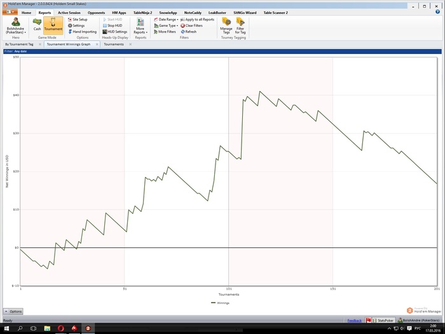Viewport: 445px width, 334px height.
Task: Open the SnowieApp tab
Action: (168, 13)
